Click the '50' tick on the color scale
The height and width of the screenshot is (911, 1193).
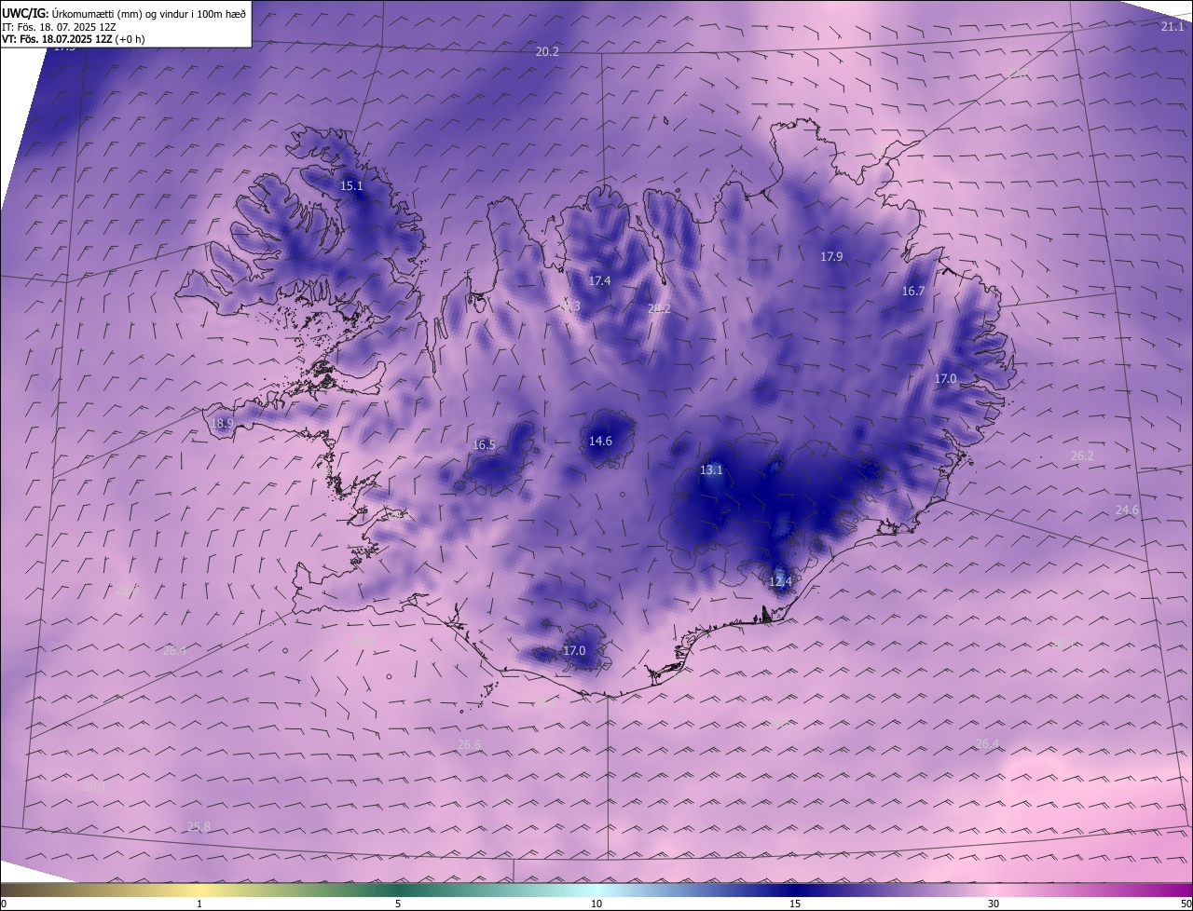[1186, 904]
